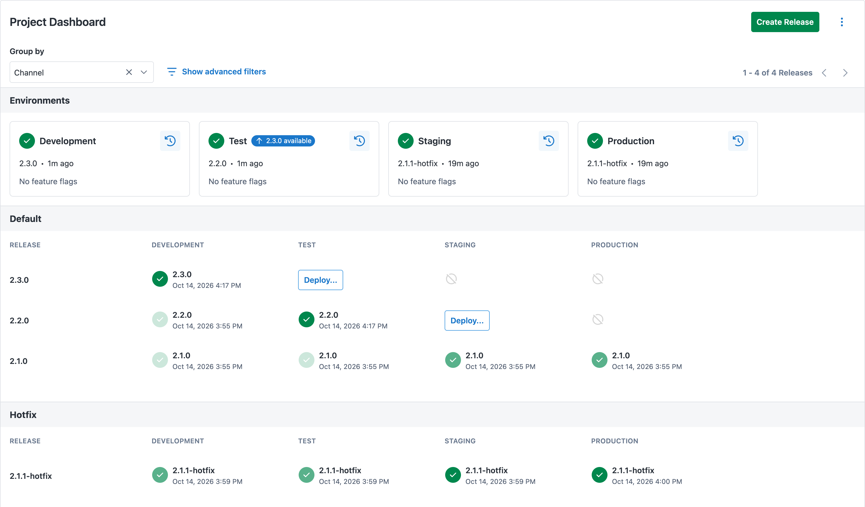Click 2.3.0 Production not-deployable icon
The image size is (865, 507).
tap(598, 279)
